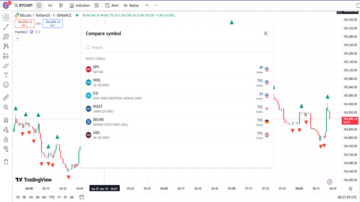Switch to the YTD time range

52,197
